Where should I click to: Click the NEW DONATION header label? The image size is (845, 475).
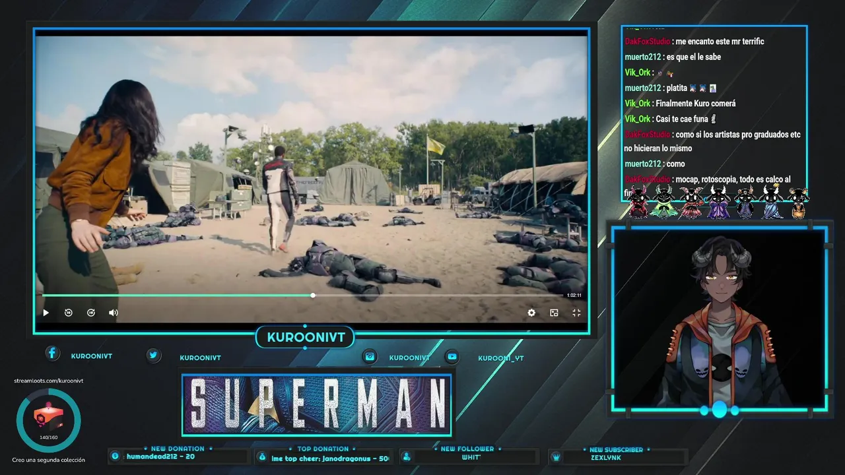point(178,449)
